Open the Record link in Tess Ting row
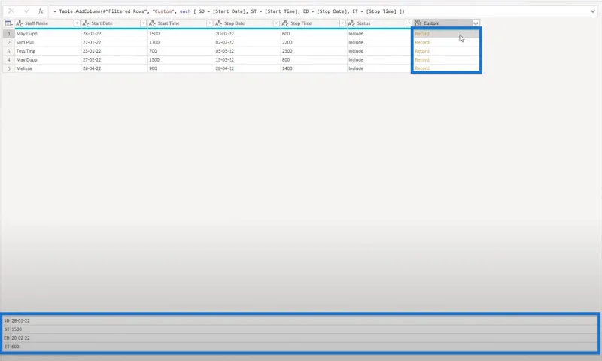602x361 pixels. [422, 51]
